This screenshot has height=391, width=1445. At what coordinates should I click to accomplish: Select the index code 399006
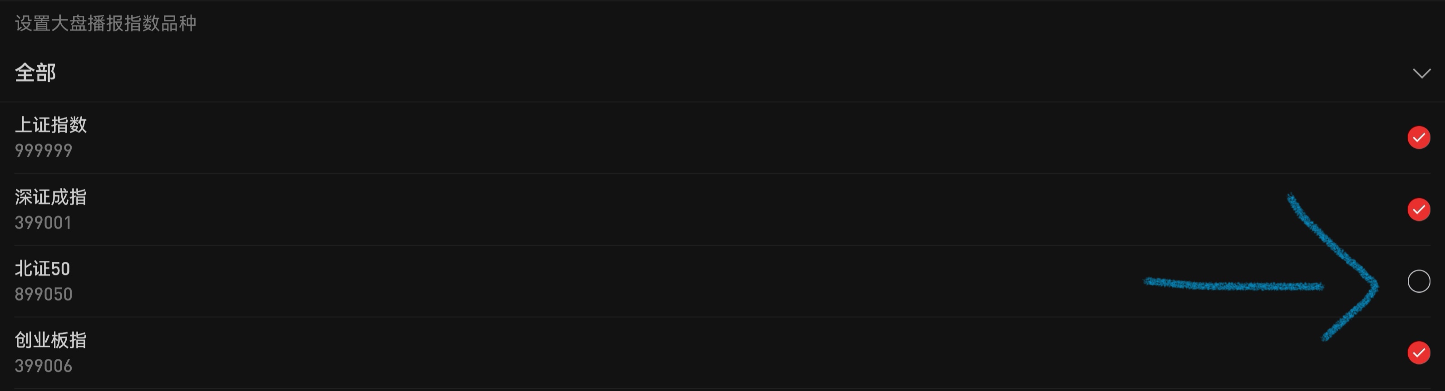[x=44, y=367]
